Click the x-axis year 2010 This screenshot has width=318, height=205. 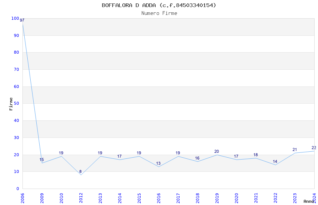click(61, 198)
